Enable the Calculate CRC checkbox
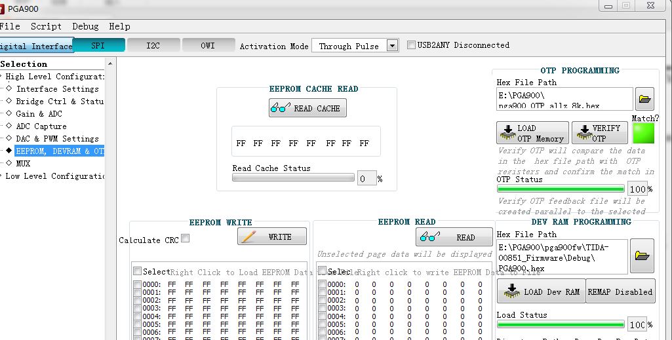Screen dimensions: 672x340 185,238
